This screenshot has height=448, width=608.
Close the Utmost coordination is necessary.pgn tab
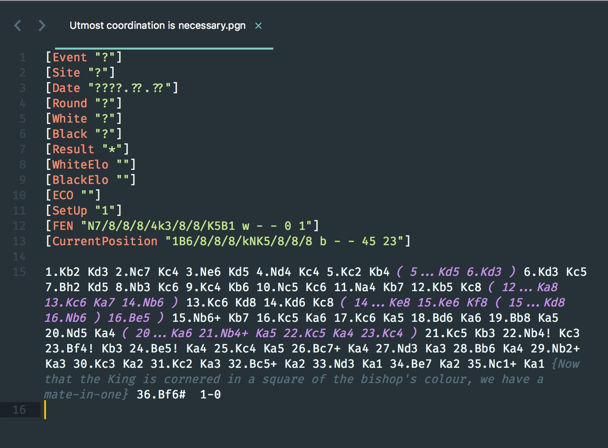pyautogui.click(x=258, y=26)
